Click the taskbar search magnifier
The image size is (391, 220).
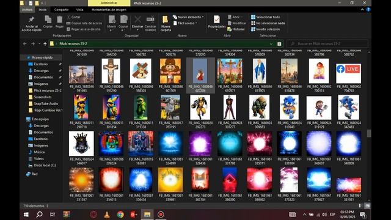[39, 215]
